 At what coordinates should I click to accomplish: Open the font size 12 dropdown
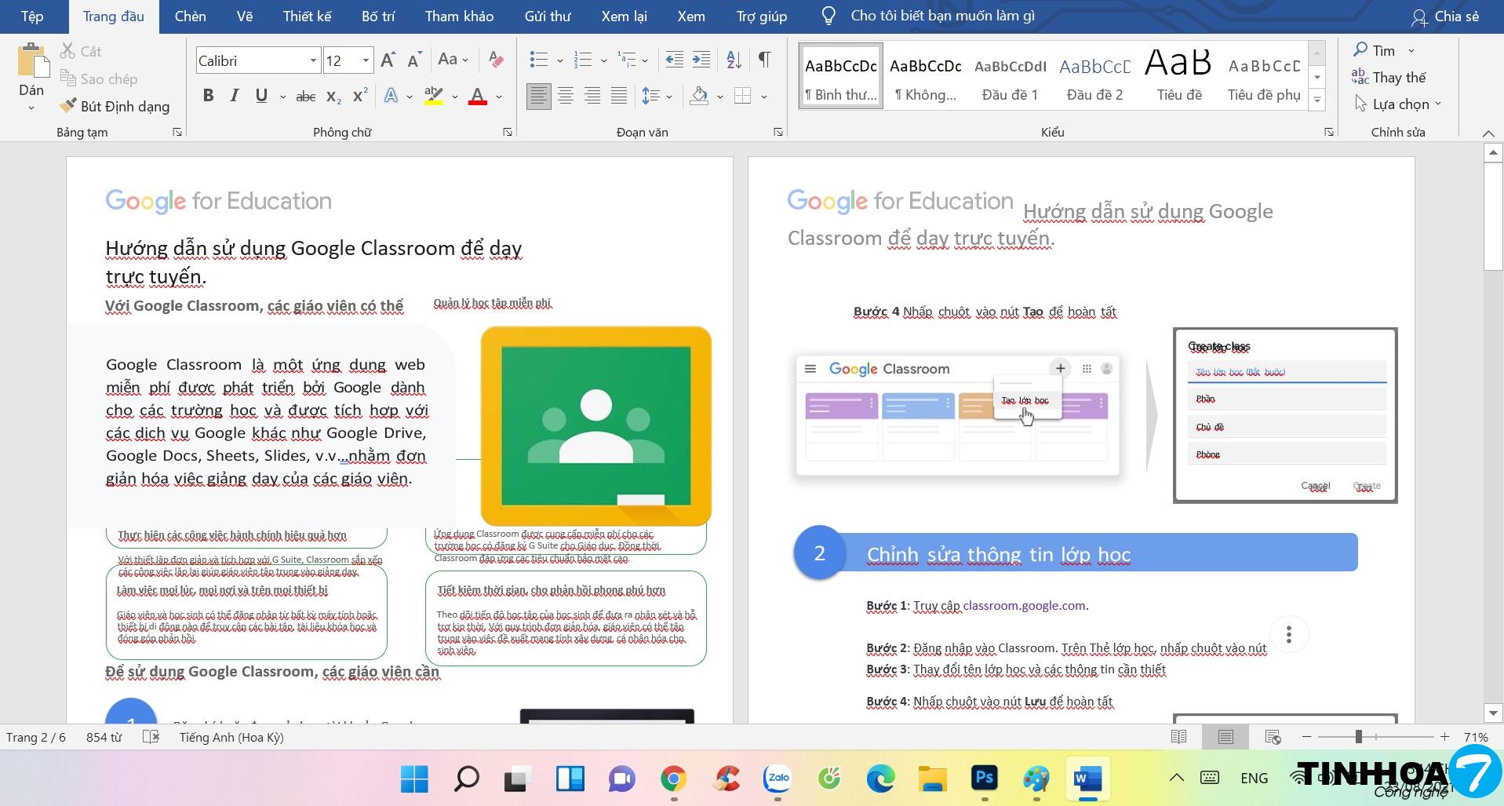pos(366,60)
